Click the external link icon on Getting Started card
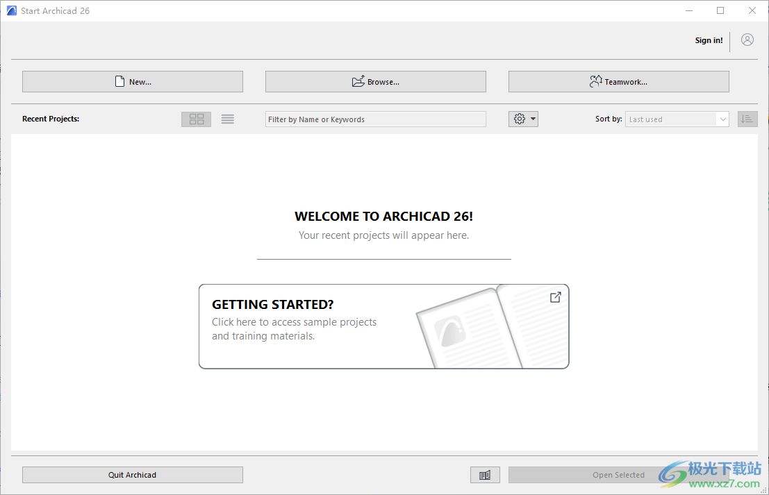 pos(555,296)
